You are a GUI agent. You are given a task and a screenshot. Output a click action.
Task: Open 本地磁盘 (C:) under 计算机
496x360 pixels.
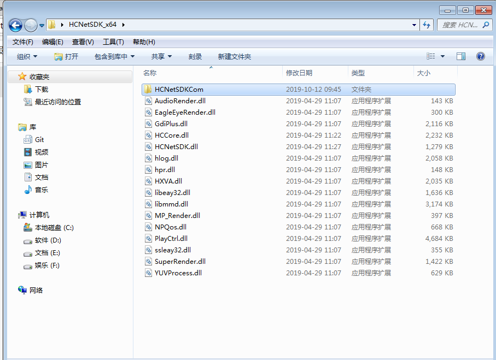52,227
